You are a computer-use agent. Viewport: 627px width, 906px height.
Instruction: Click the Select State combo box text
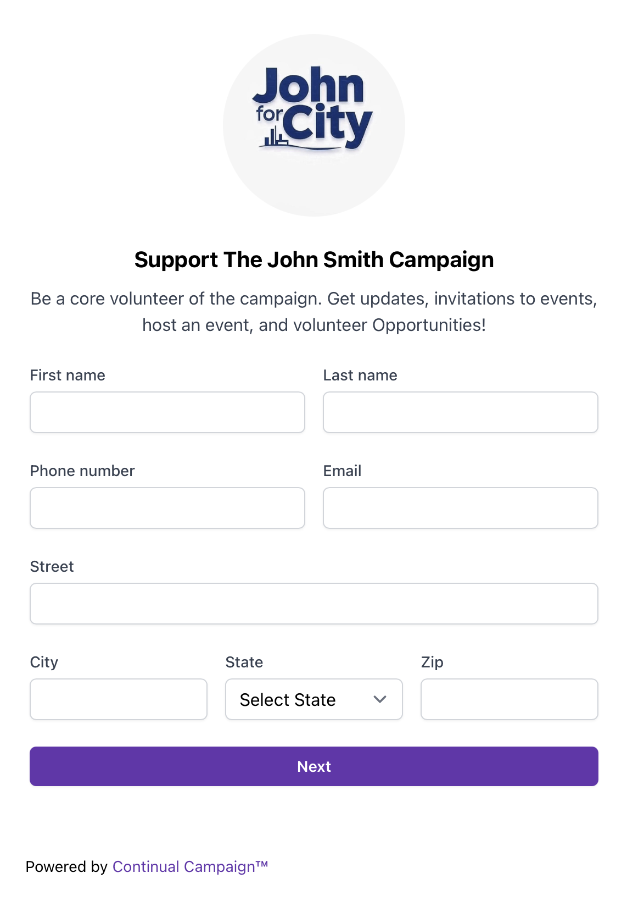click(286, 699)
